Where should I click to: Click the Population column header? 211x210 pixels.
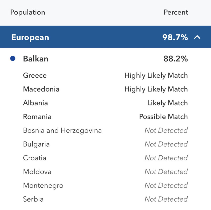[x=28, y=13]
